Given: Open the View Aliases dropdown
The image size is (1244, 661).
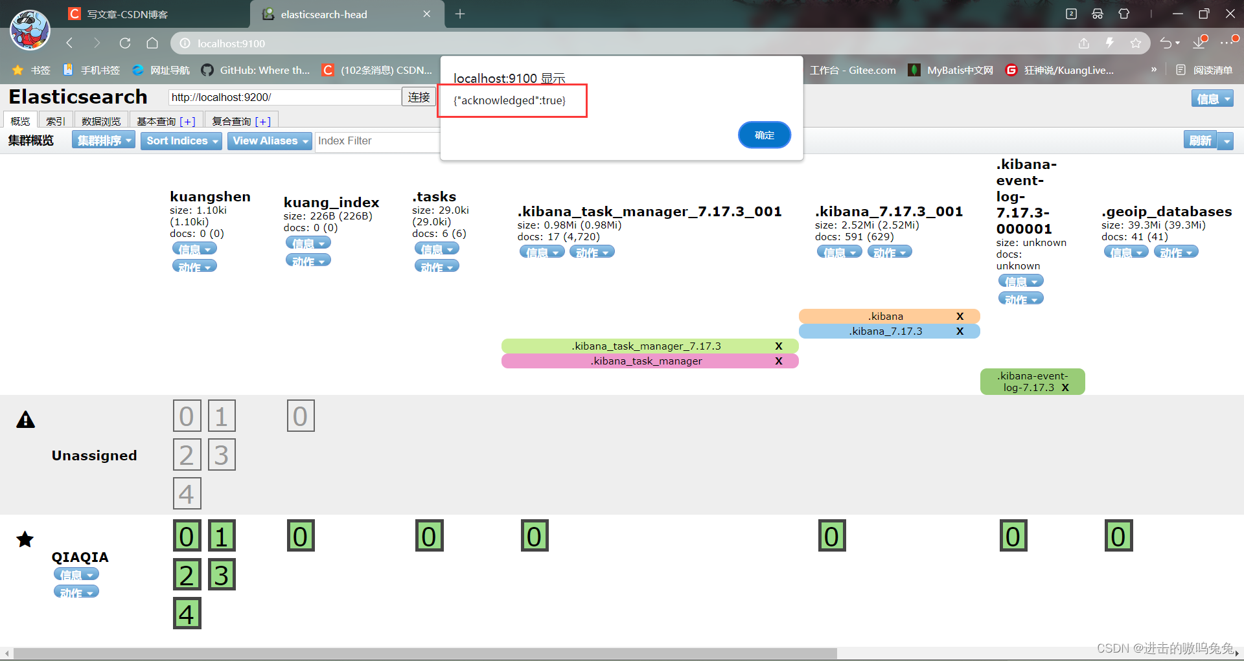Looking at the screenshot, I should click(270, 140).
